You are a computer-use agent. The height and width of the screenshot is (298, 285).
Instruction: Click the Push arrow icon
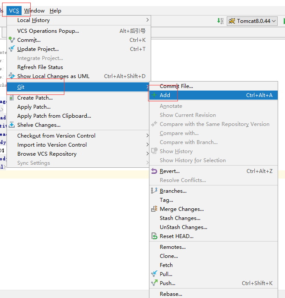154,283
